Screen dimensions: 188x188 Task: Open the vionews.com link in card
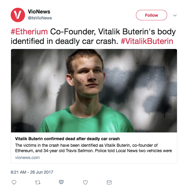(x=27, y=158)
